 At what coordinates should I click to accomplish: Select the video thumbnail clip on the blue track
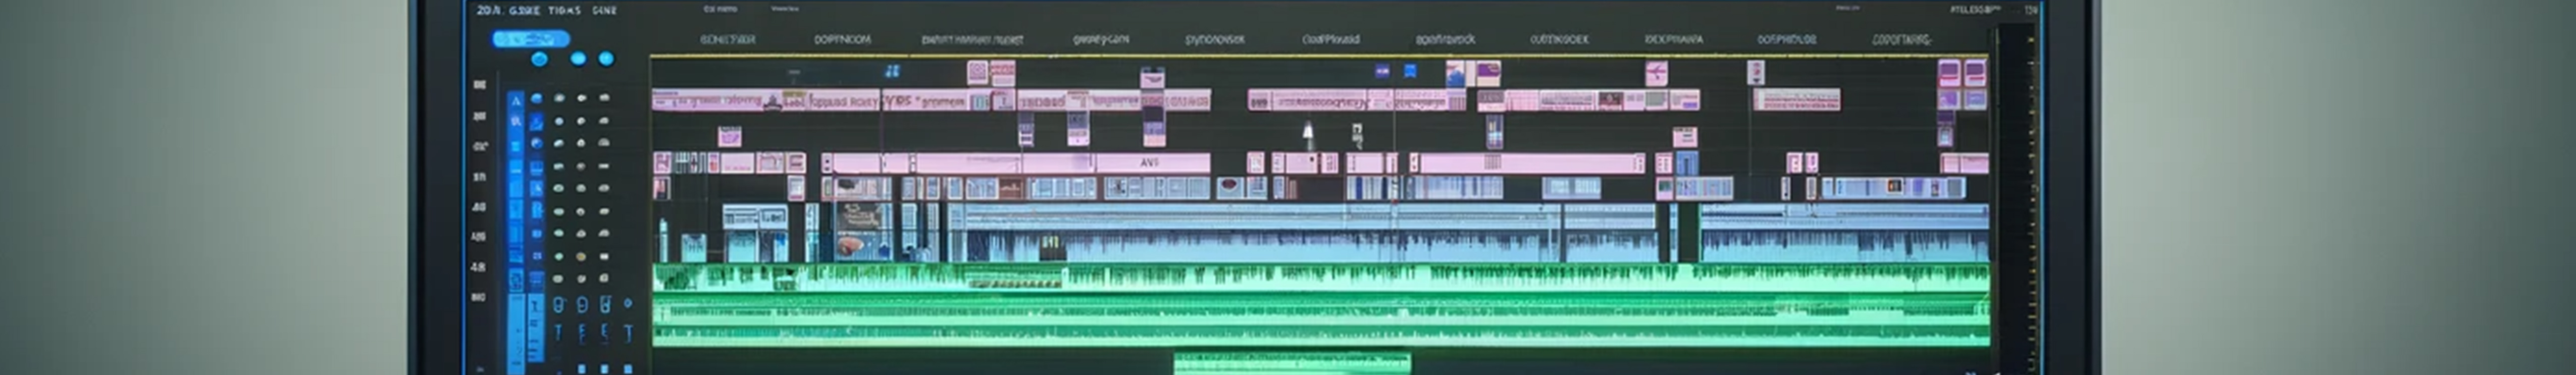[x=861, y=230]
